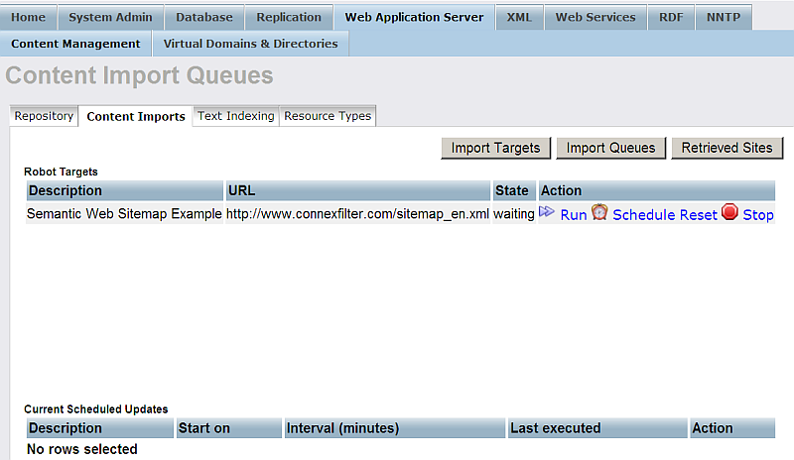
Task: View Retrieved Sites
Action: click(727, 148)
